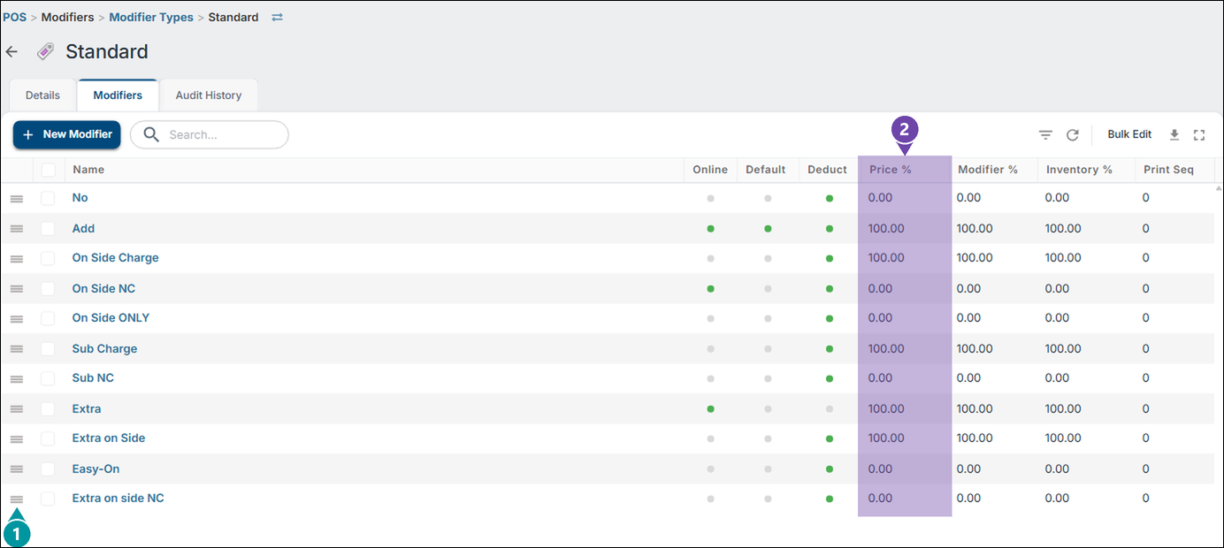Click the drag handle for Extra on side NC
Screen dimensions: 1224x548
point(17,499)
